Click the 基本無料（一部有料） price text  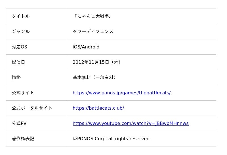tap(94, 78)
